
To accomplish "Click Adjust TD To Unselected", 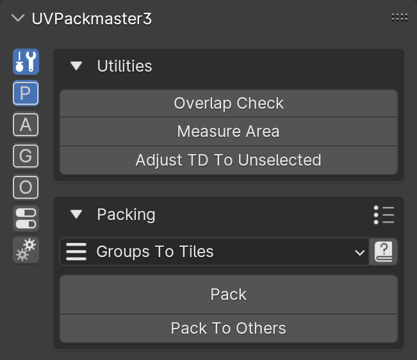I will pyautogui.click(x=229, y=160).
